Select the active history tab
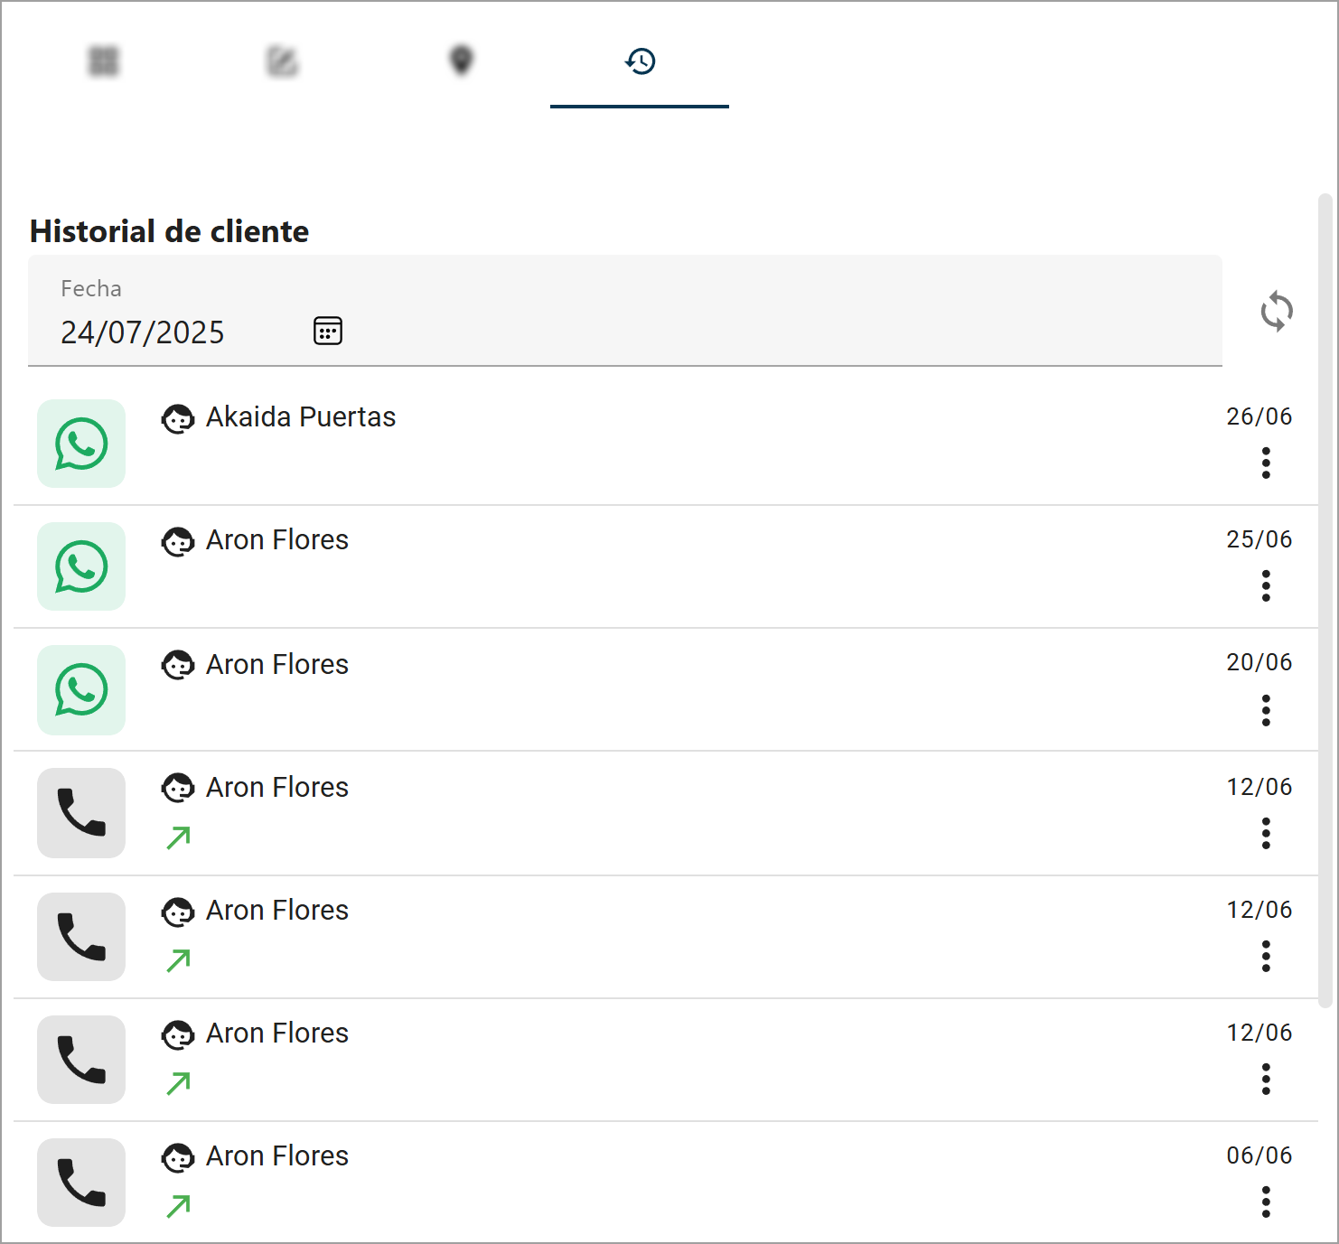 coord(641,61)
